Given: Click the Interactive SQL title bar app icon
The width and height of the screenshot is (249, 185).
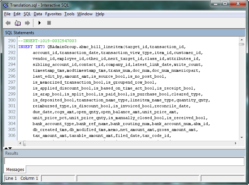Looking at the screenshot, I should (x=6, y=5).
